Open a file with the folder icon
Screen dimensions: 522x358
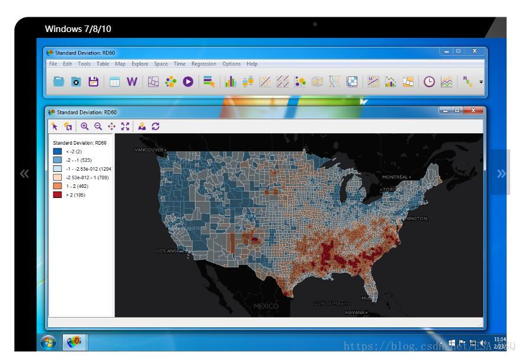(59, 81)
